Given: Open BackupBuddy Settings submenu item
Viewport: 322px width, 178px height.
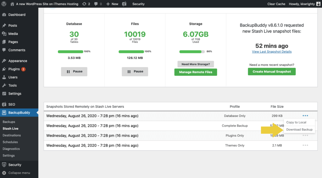Looking at the screenshot, I should coord(8,155).
